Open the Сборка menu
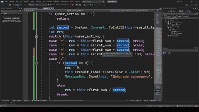 click(x=32, y=2)
